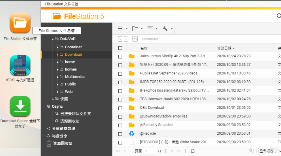
Task: Launch the iSCSI storage app icon
Action: (20, 66)
